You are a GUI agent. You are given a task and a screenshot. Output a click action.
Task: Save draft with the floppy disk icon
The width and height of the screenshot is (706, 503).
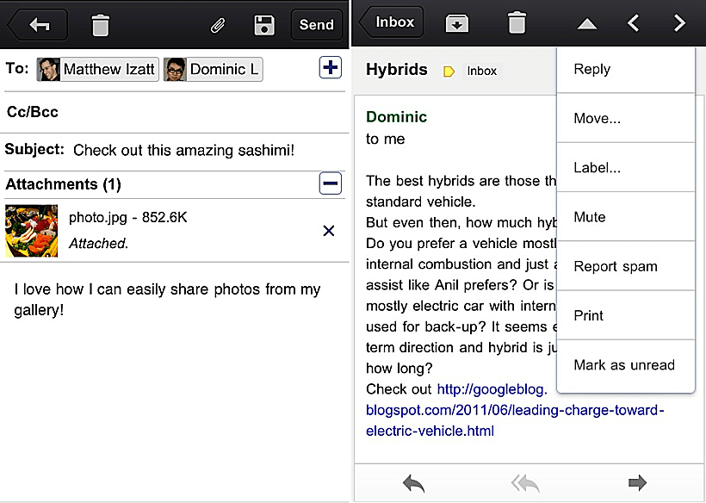click(x=264, y=25)
